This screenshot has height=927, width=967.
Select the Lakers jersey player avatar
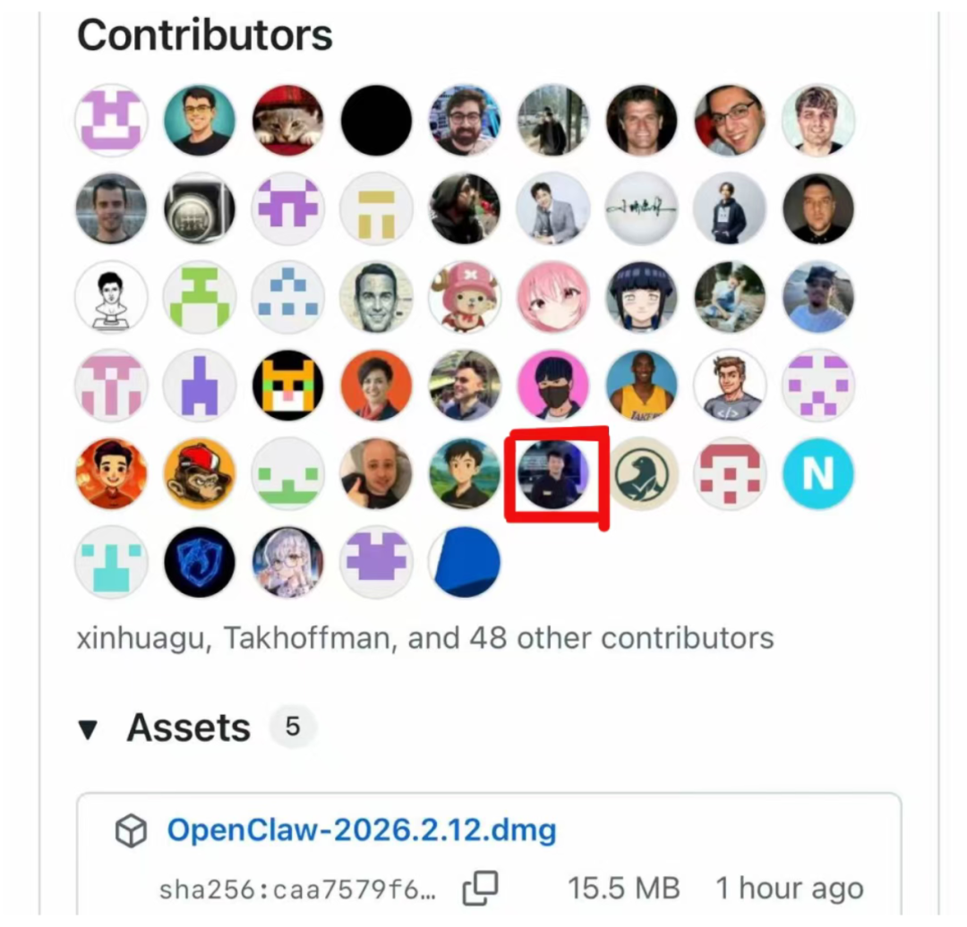point(642,386)
